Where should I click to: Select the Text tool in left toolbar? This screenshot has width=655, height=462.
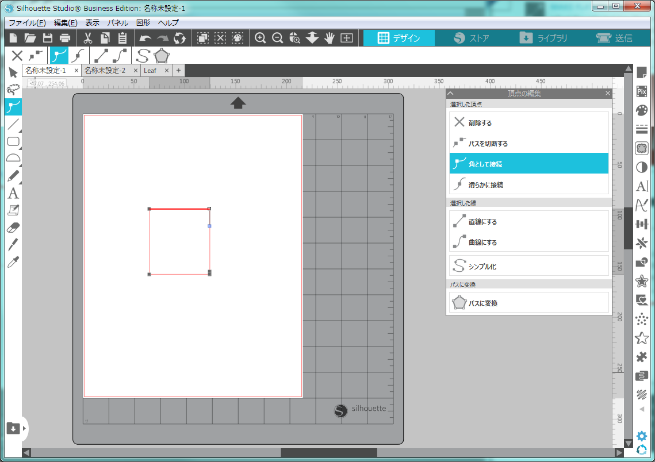13,194
